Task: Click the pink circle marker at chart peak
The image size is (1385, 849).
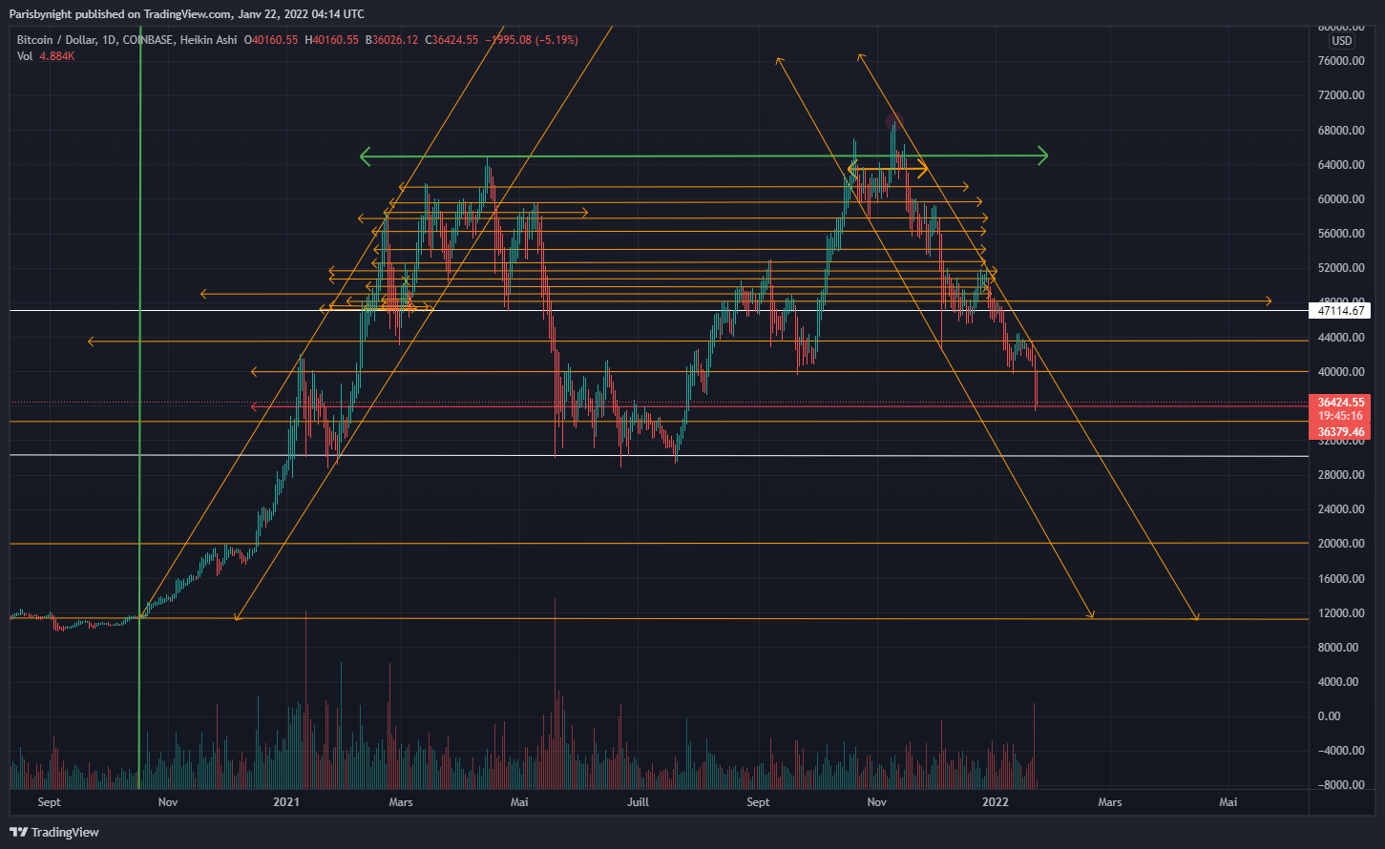Action: [x=893, y=121]
